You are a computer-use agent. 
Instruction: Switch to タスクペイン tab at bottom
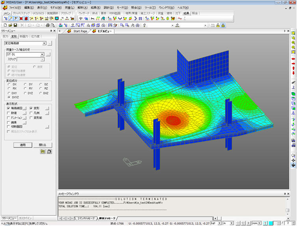[25, 218]
